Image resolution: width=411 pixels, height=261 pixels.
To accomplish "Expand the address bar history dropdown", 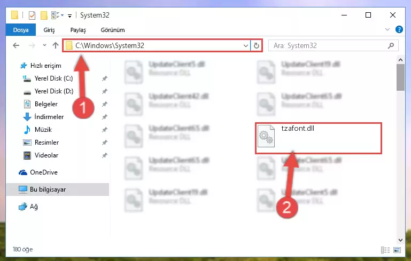I will pos(246,45).
